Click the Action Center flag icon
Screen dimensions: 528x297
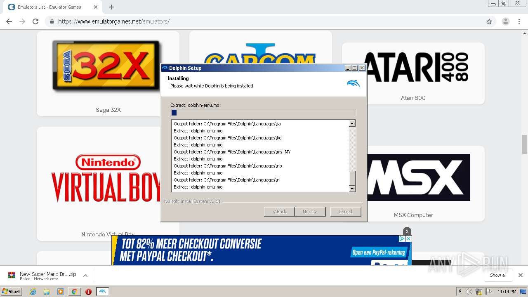click(489, 292)
